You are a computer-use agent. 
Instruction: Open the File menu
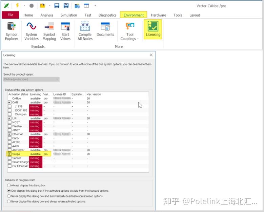(x=10, y=15)
